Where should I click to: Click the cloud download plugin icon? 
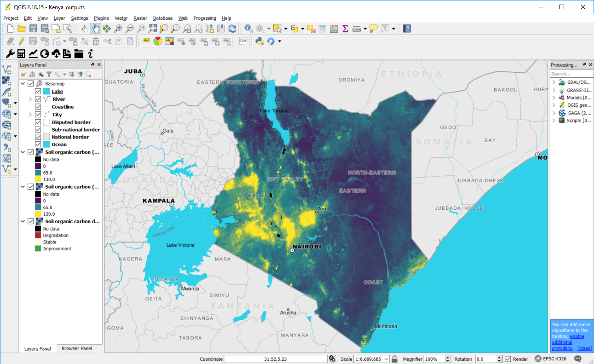coord(56,53)
